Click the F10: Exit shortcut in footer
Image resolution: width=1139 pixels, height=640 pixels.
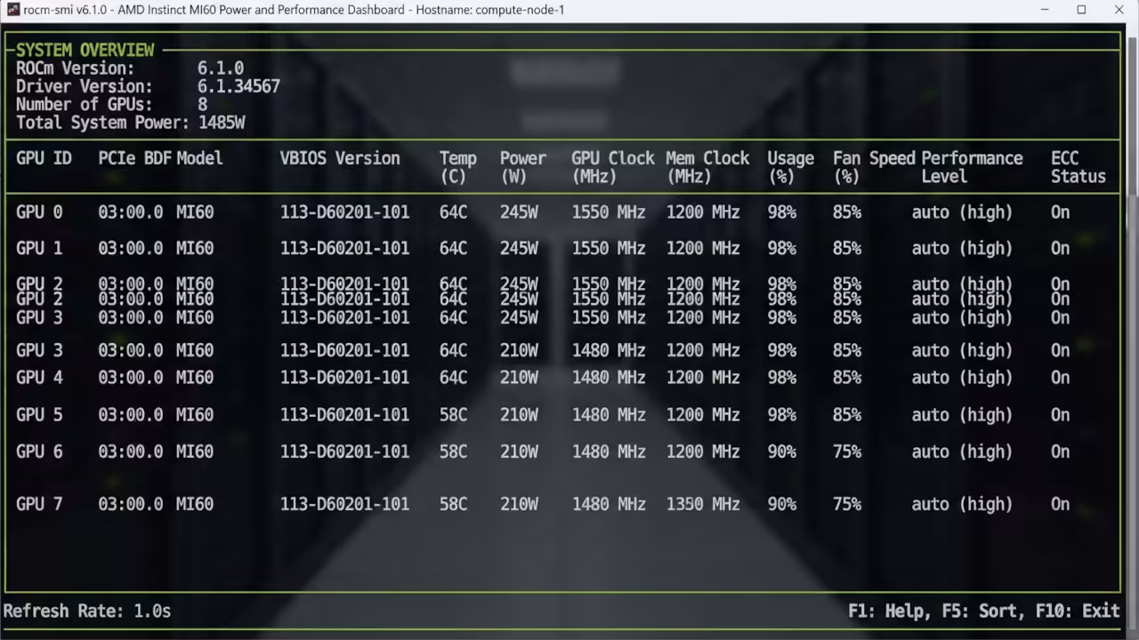(1078, 611)
